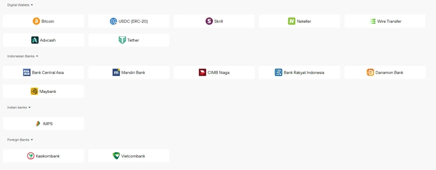Click the green Vietcombank V icon
The image size is (436, 170).
click(x=116, y=156)
